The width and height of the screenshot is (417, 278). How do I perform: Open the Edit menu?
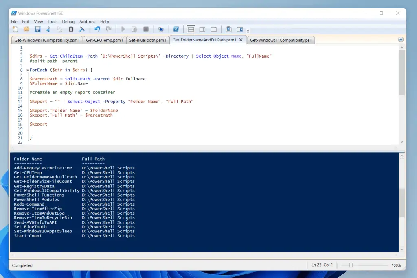[x=26, y=22]
